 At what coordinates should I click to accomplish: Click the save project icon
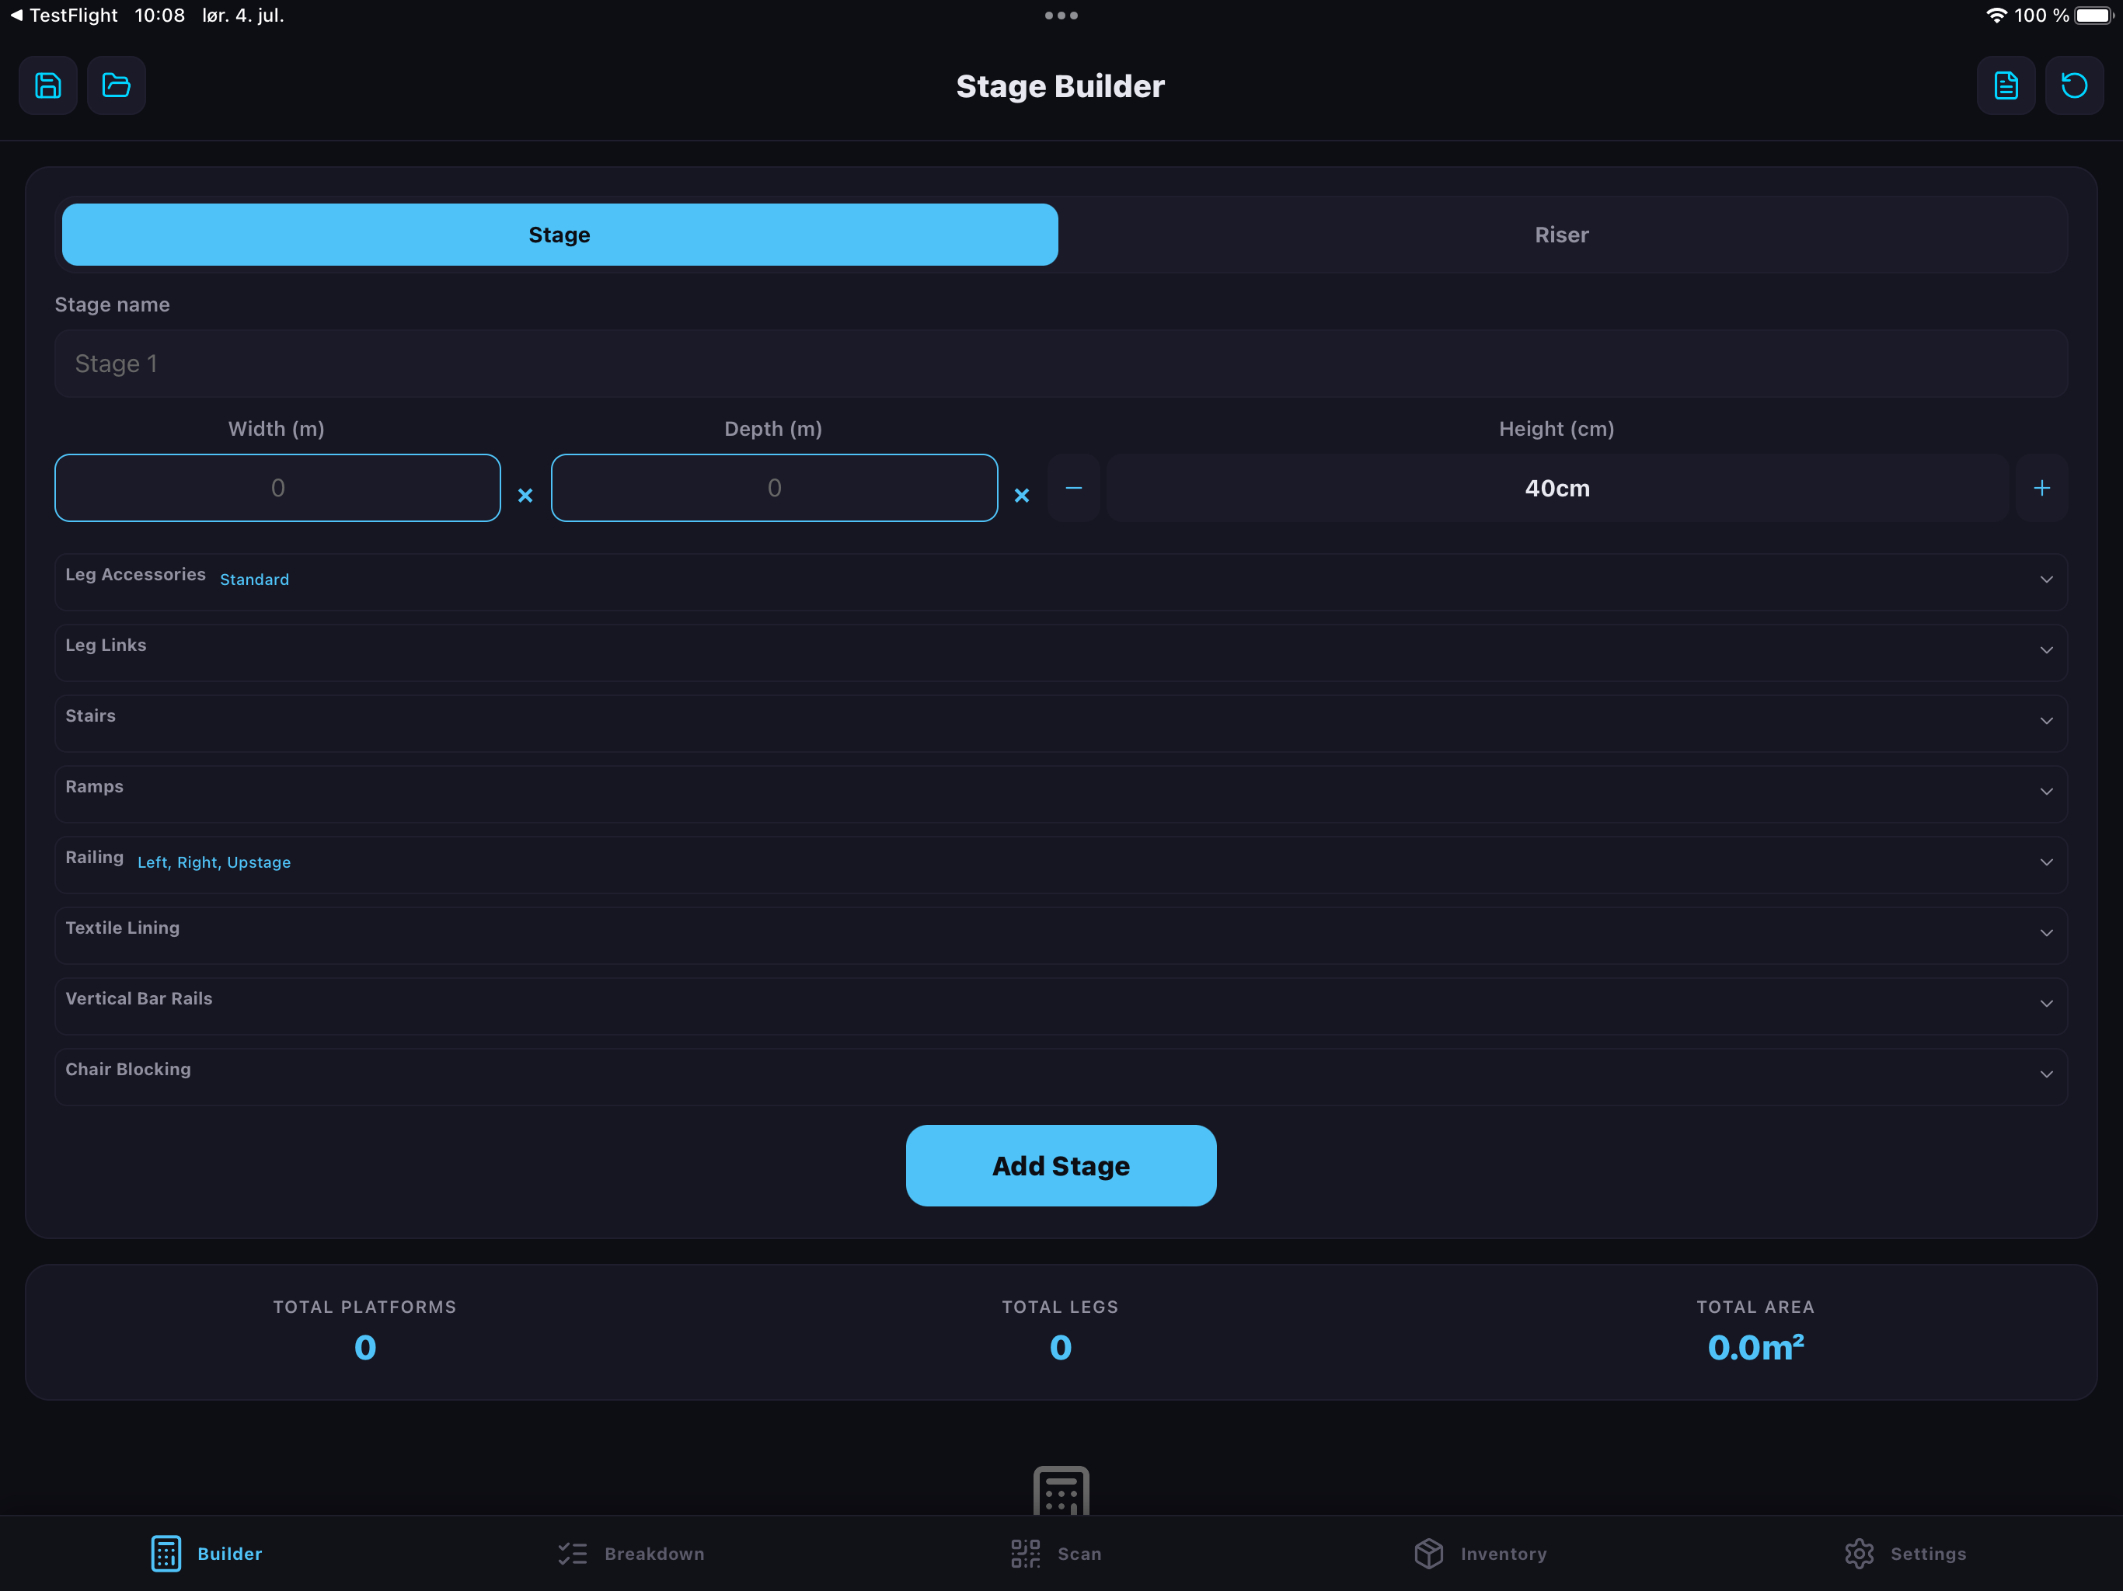click(x=48, y=85)
